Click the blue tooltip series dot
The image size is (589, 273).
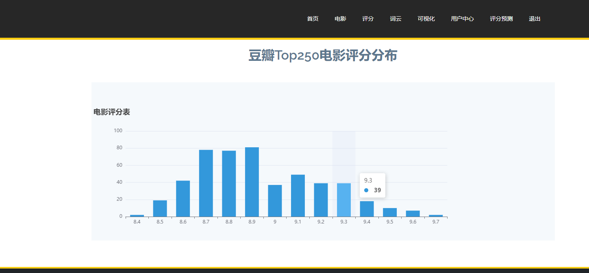coord(366,190)
